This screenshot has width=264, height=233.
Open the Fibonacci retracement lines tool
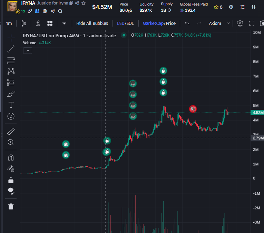click(11, 60)
